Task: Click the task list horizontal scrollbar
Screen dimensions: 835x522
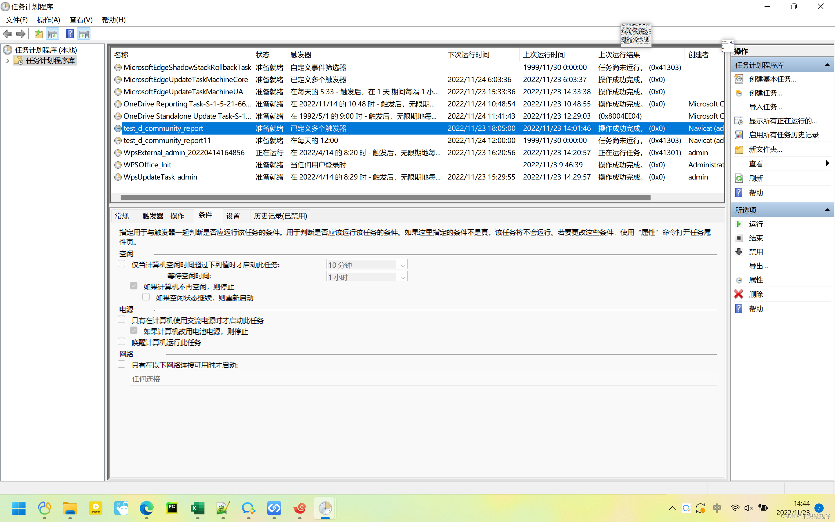Action: (x=385, y=198)
